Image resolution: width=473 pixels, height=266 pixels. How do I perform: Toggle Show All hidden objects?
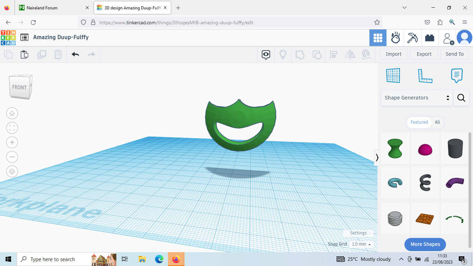(266, 54)
